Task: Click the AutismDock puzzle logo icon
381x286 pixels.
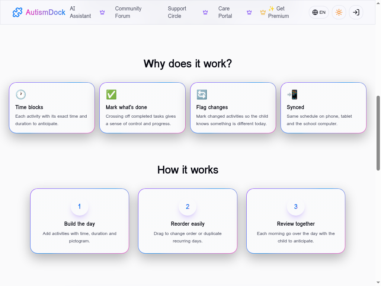Action: pyautogui.click(x=17, y=12)
